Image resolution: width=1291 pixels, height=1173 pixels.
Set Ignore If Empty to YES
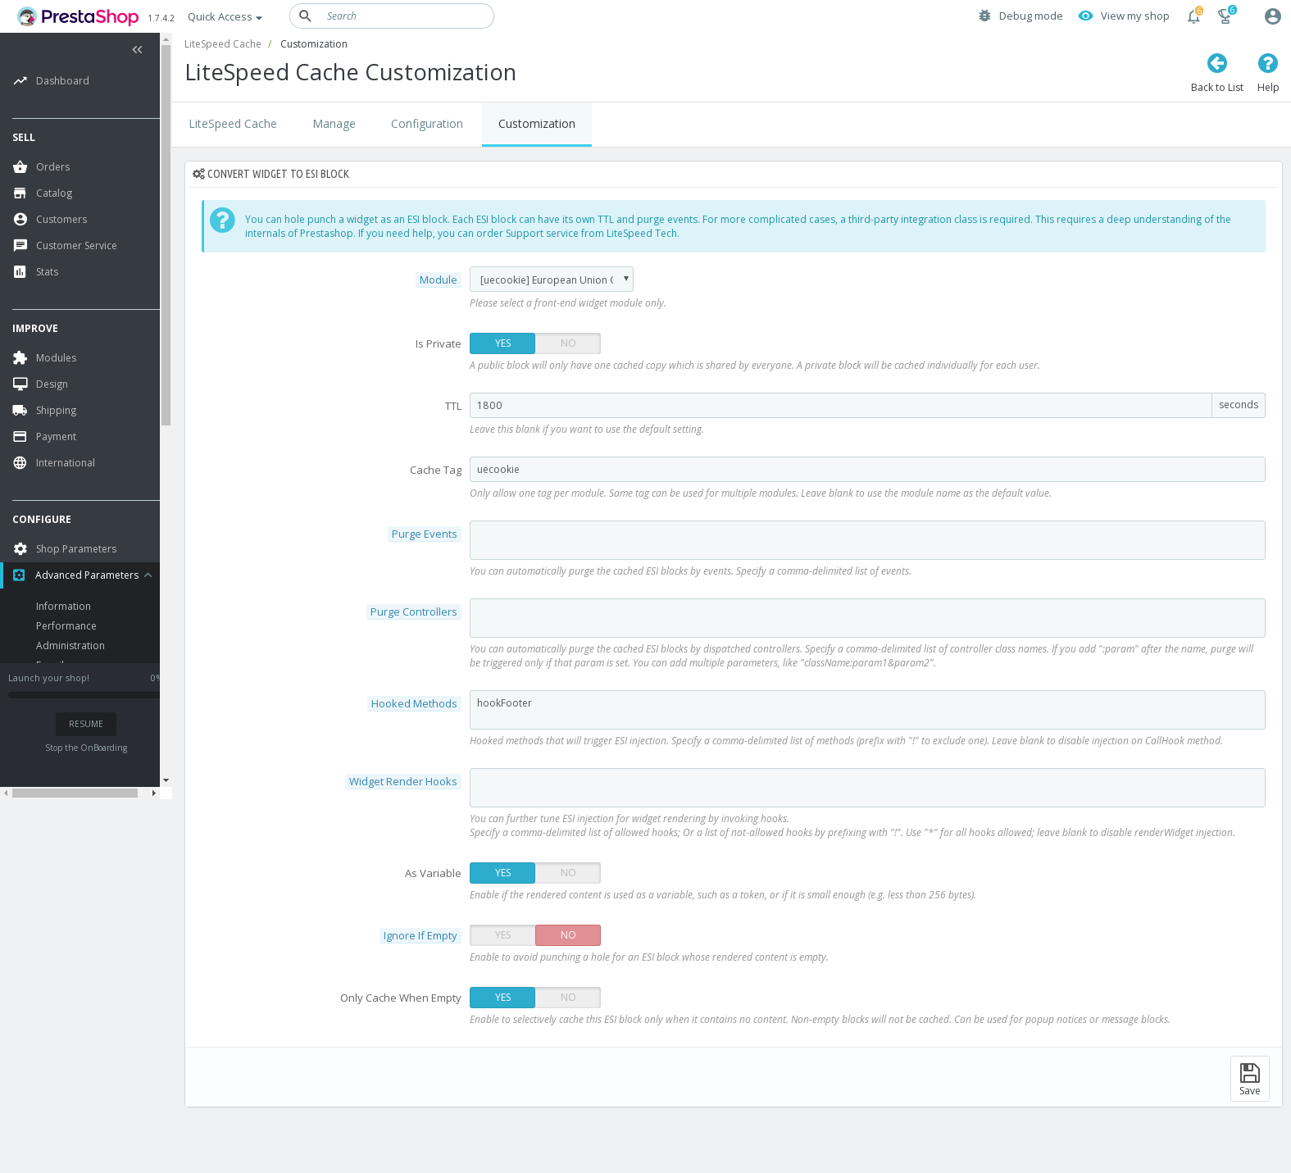click(502, 935)
